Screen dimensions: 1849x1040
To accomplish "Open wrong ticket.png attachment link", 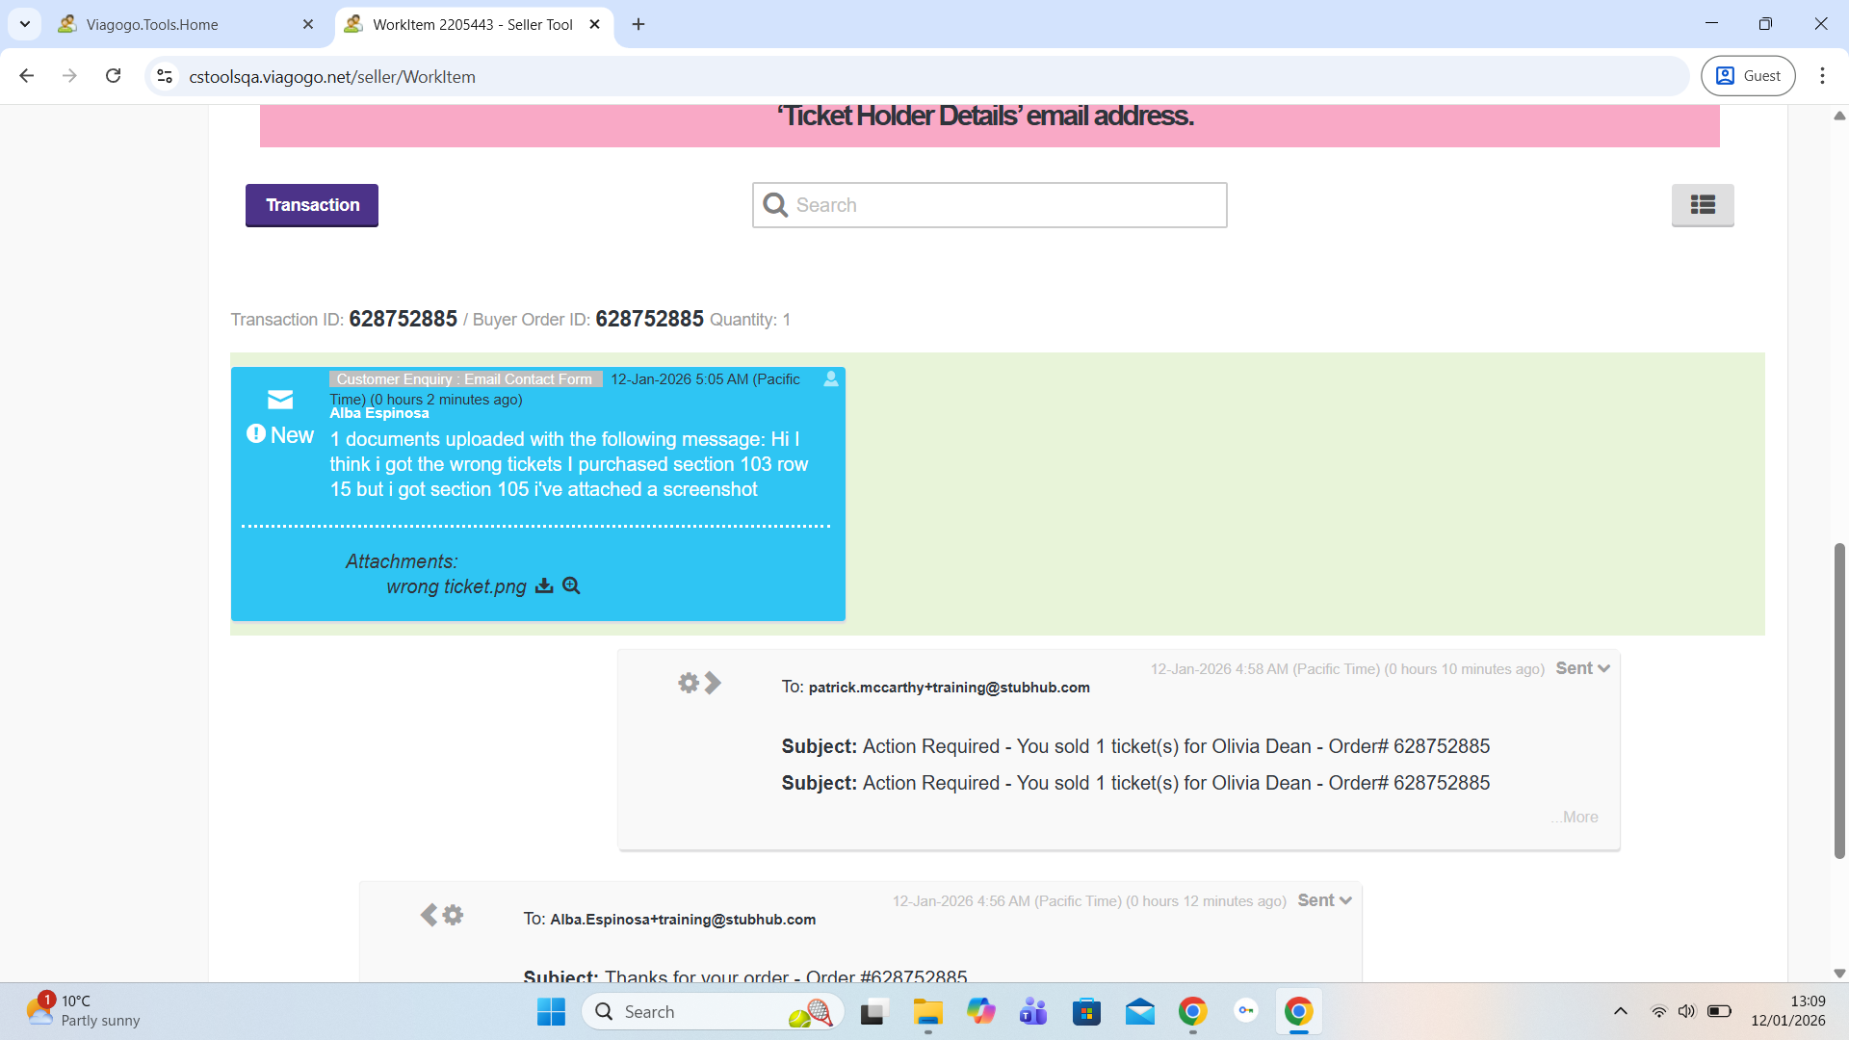I will (456, 586).
